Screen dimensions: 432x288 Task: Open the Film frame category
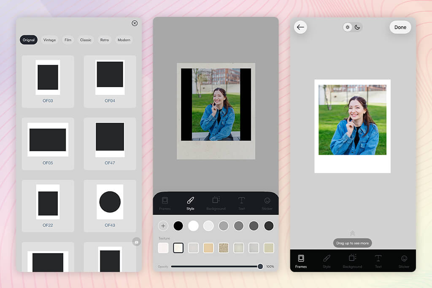pos(68,40)
